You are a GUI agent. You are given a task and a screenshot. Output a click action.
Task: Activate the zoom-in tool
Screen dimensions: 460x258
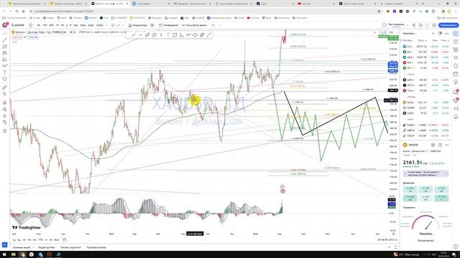4,94
